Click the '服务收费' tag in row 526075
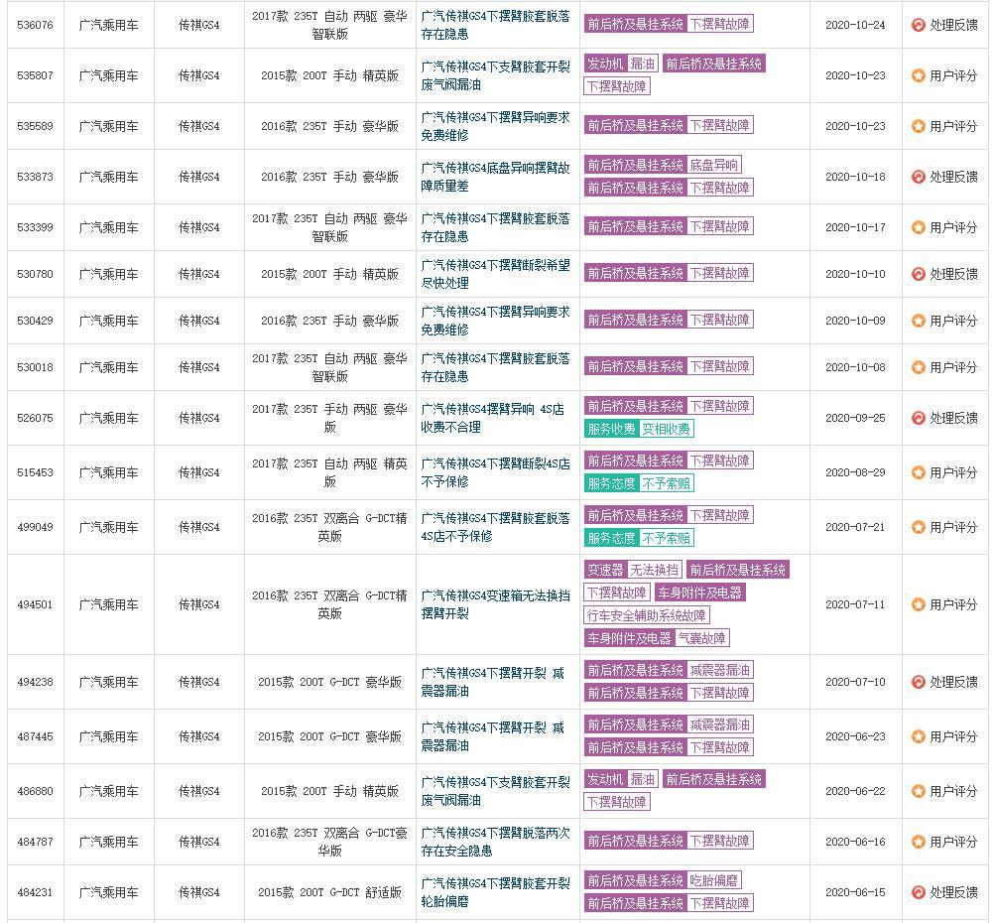Image resolution: width=994 pixels, height=923 pixels. [x=611, y=429]
